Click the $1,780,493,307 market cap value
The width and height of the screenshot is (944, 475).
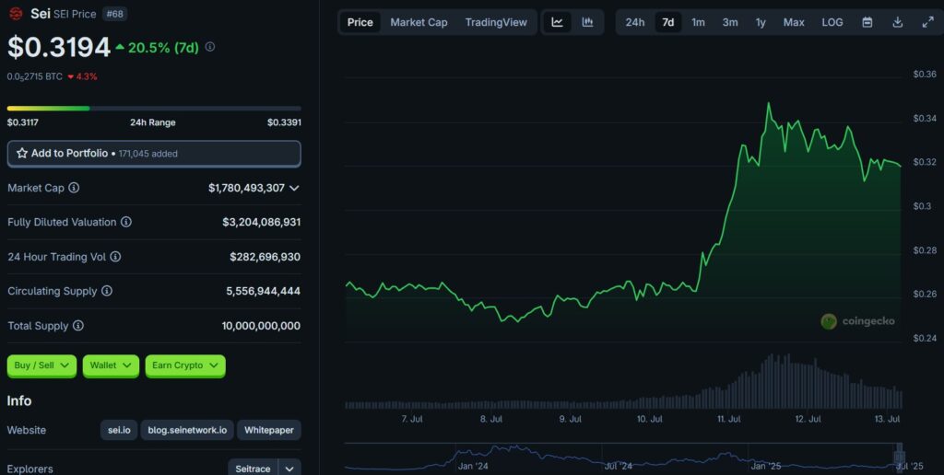coord(246,188)
